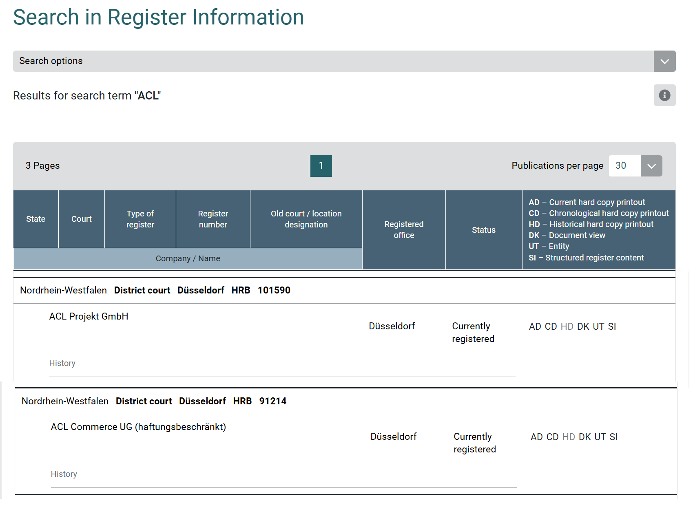Image resolution: width=693 pixels, height=505 pixels.
Task: Open UT entity for ACL Projekt GmbH
Action: tap(598, 326)
